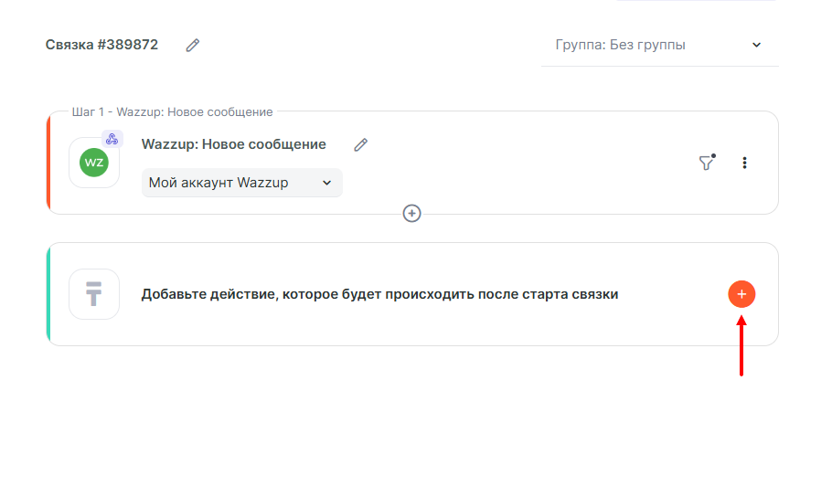This screenshot has width=832, height=486.
Task: Click the orange stripe on step 1 card
Action: pos(48,163)
